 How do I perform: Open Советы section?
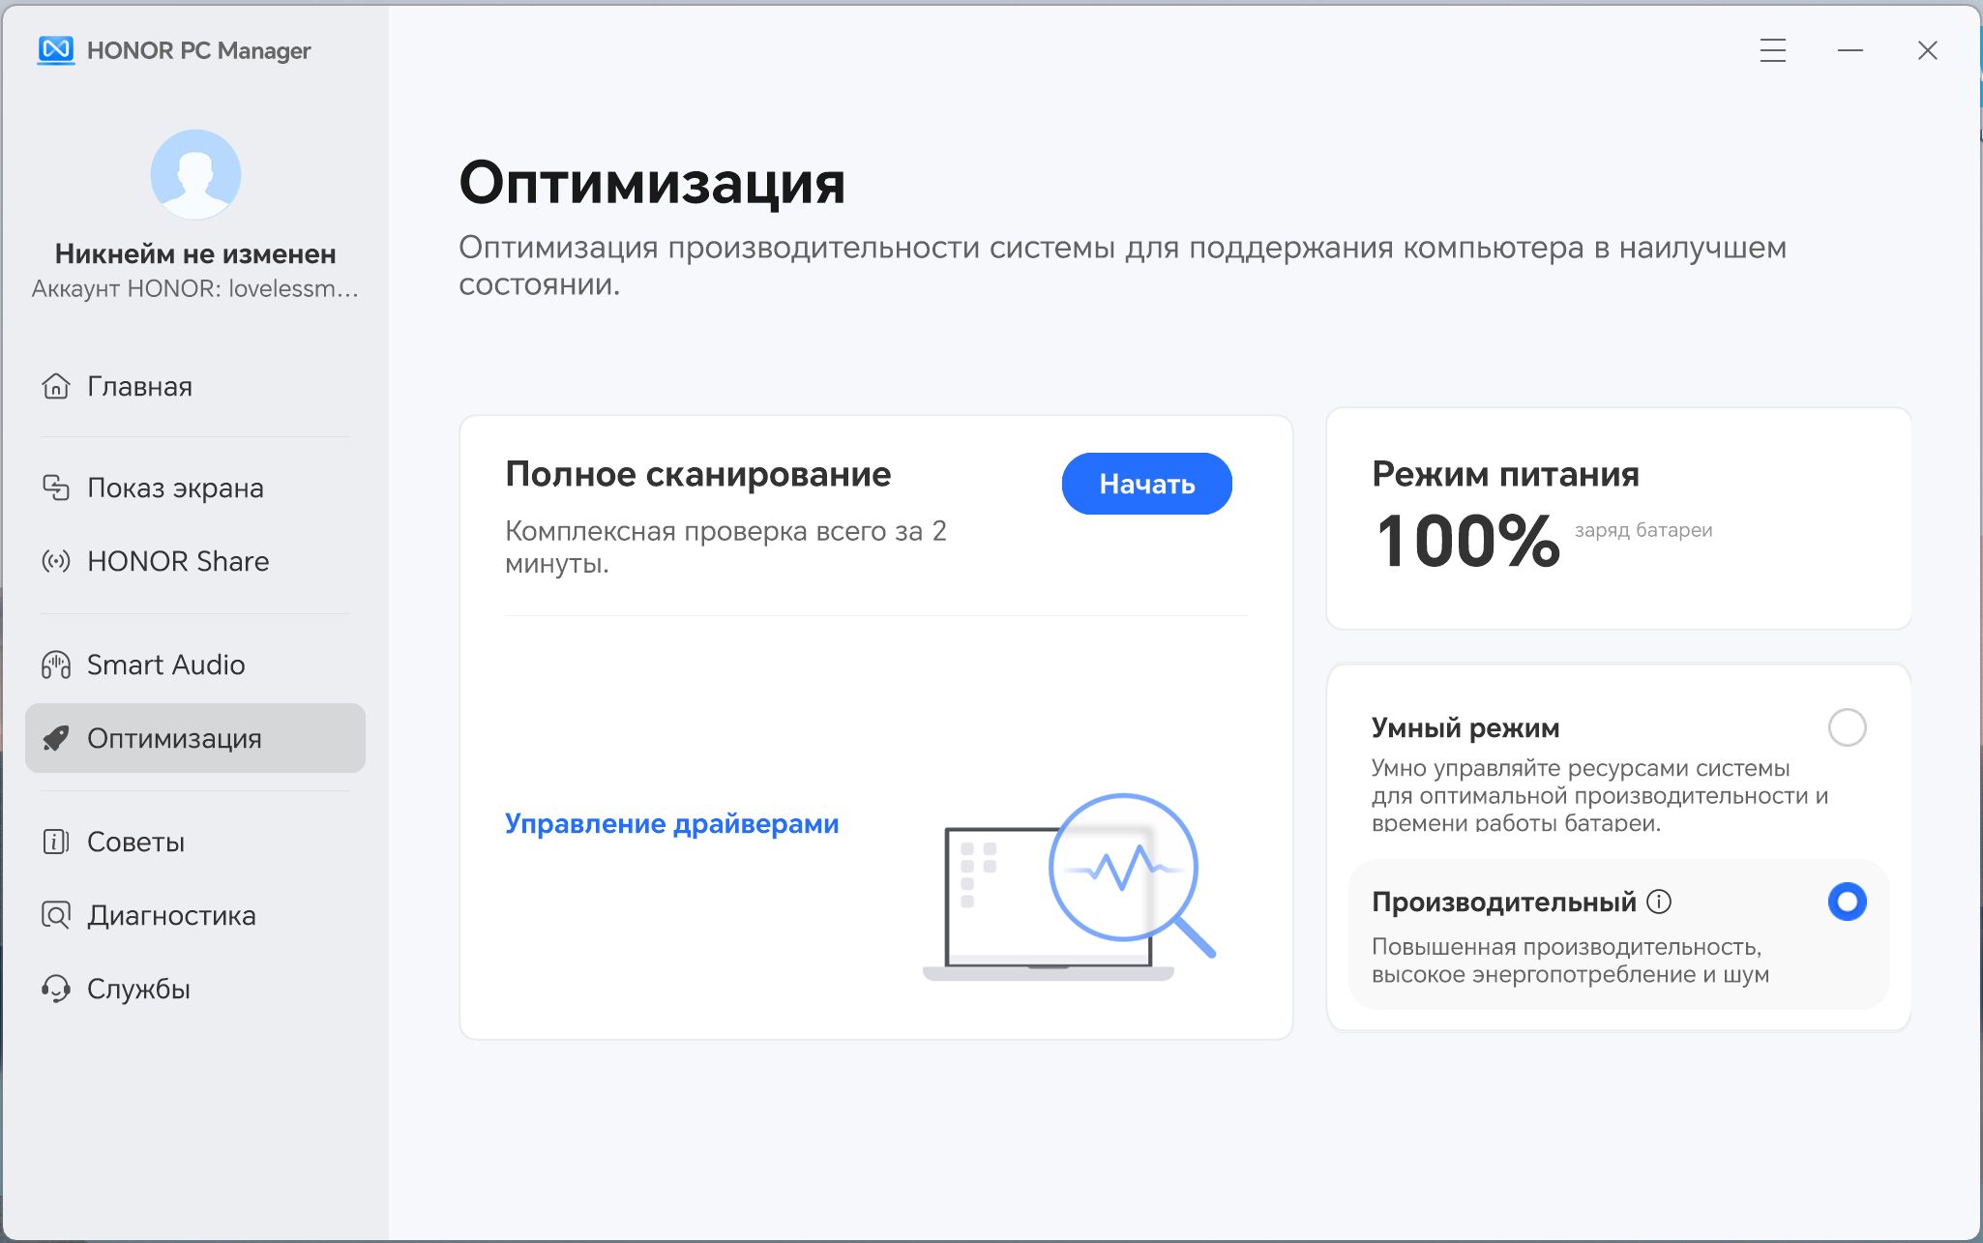(x=195, y=842)
